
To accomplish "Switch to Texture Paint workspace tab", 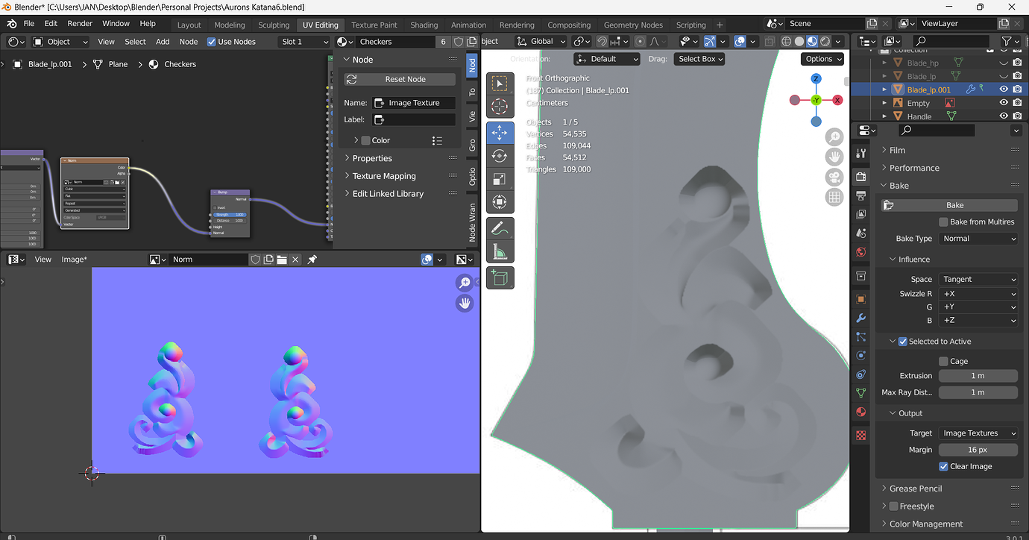I will 374,25.
